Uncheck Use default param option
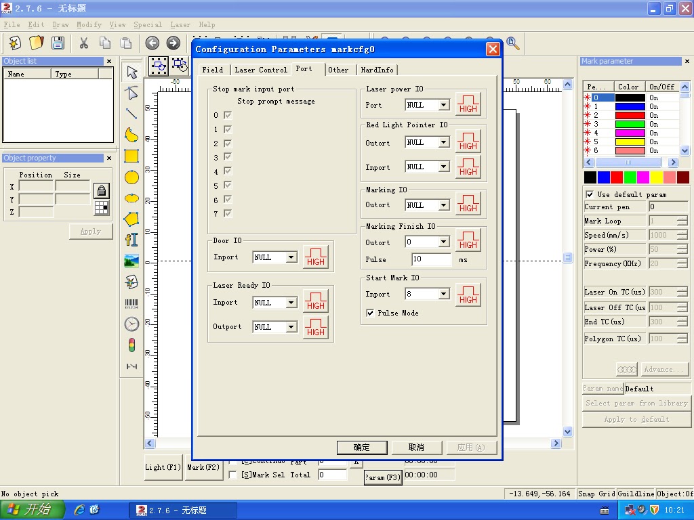This screenshot has height=520, width=694. click(x=589, y=194)
